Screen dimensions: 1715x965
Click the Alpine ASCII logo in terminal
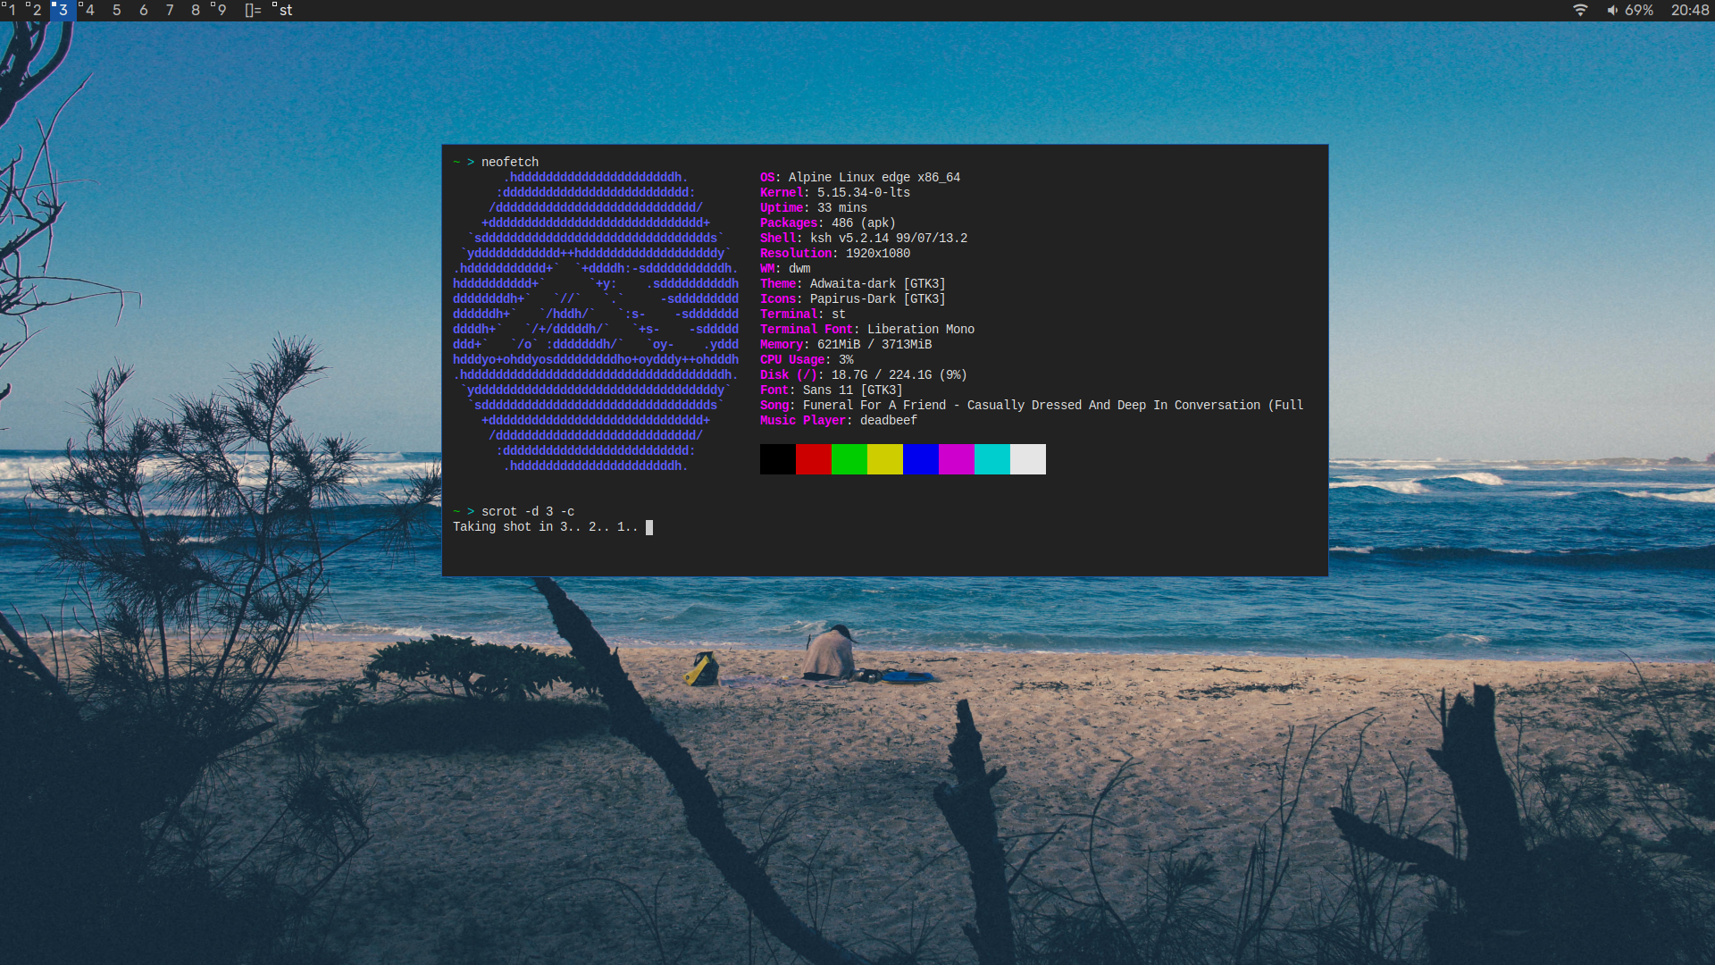(596, 322)
